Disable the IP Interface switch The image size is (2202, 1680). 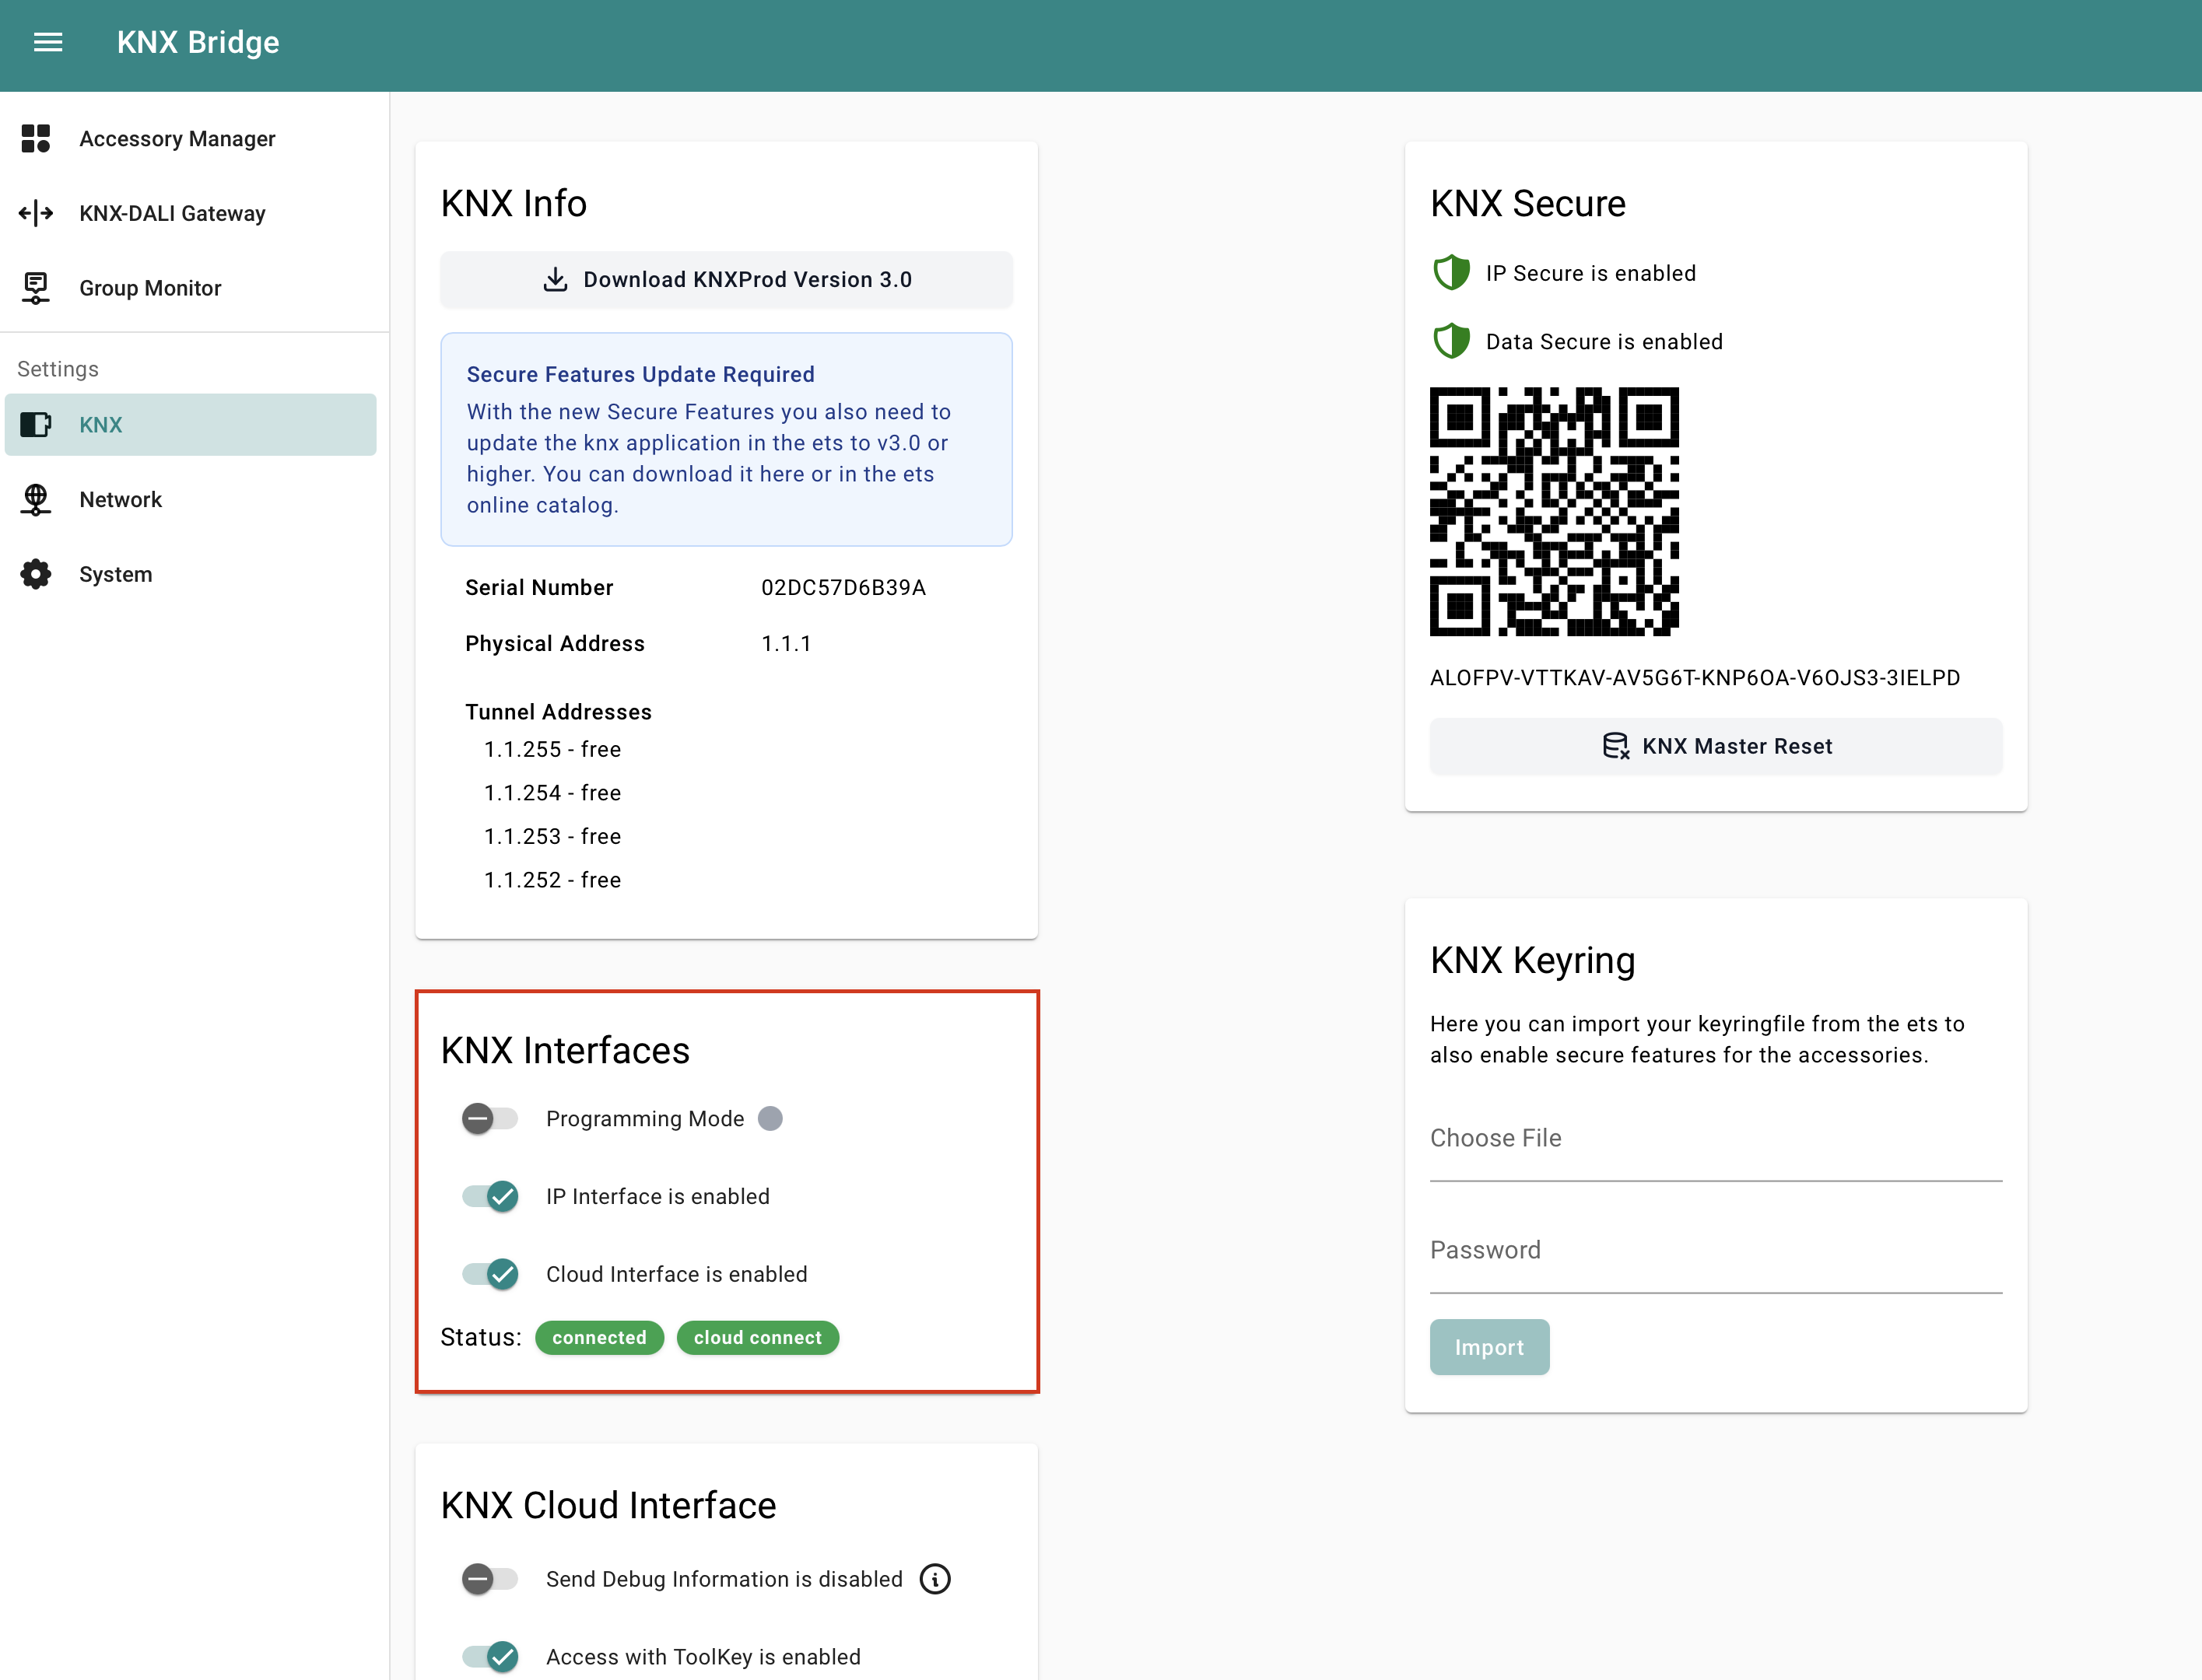click(x=489, y=1196)
